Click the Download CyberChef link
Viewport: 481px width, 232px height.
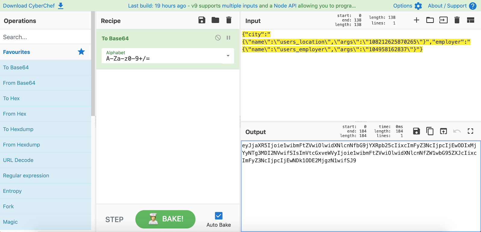[29, 6]
